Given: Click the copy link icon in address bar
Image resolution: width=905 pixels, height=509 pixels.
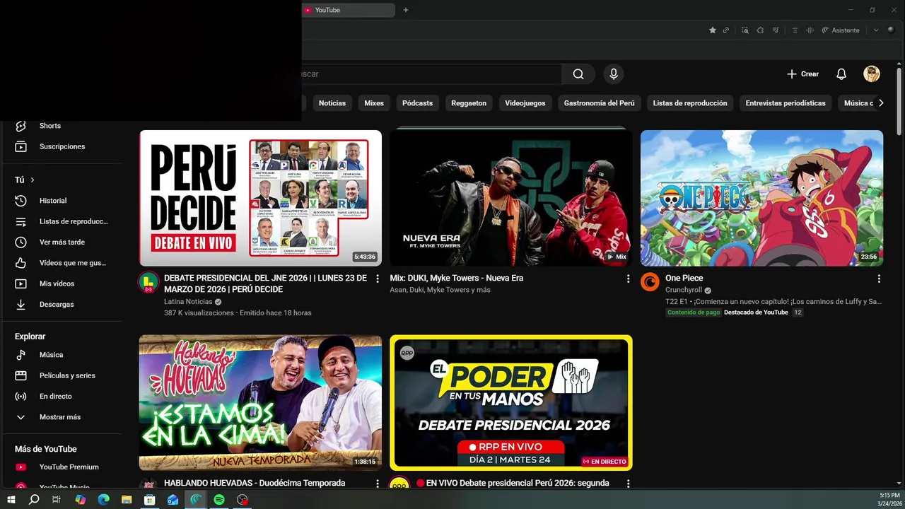Looking at the screenshot, I should pyautogui.click(x=725, y=30).
